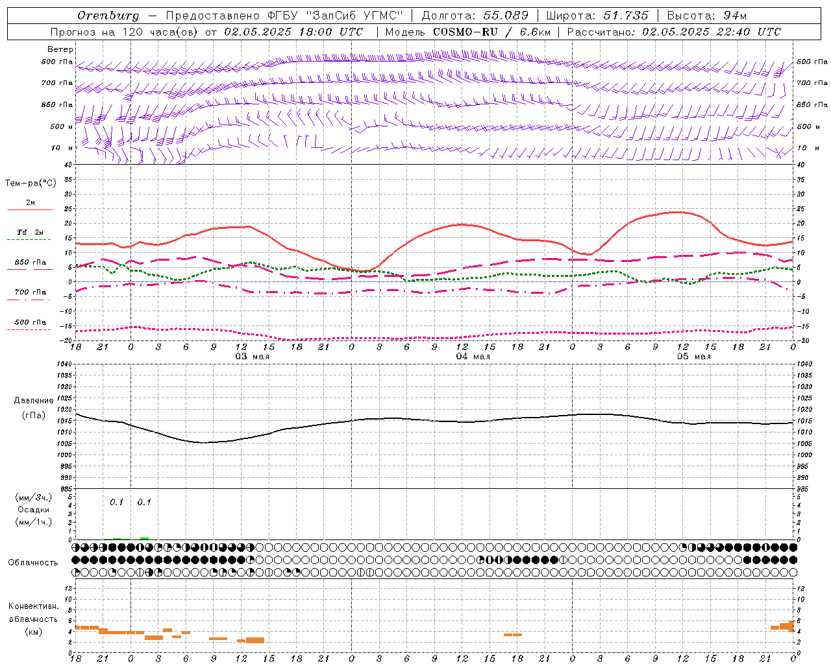Click the solid red line sample under '2м'
Viewport: 831px width, 664px height.
coord(30,210)
